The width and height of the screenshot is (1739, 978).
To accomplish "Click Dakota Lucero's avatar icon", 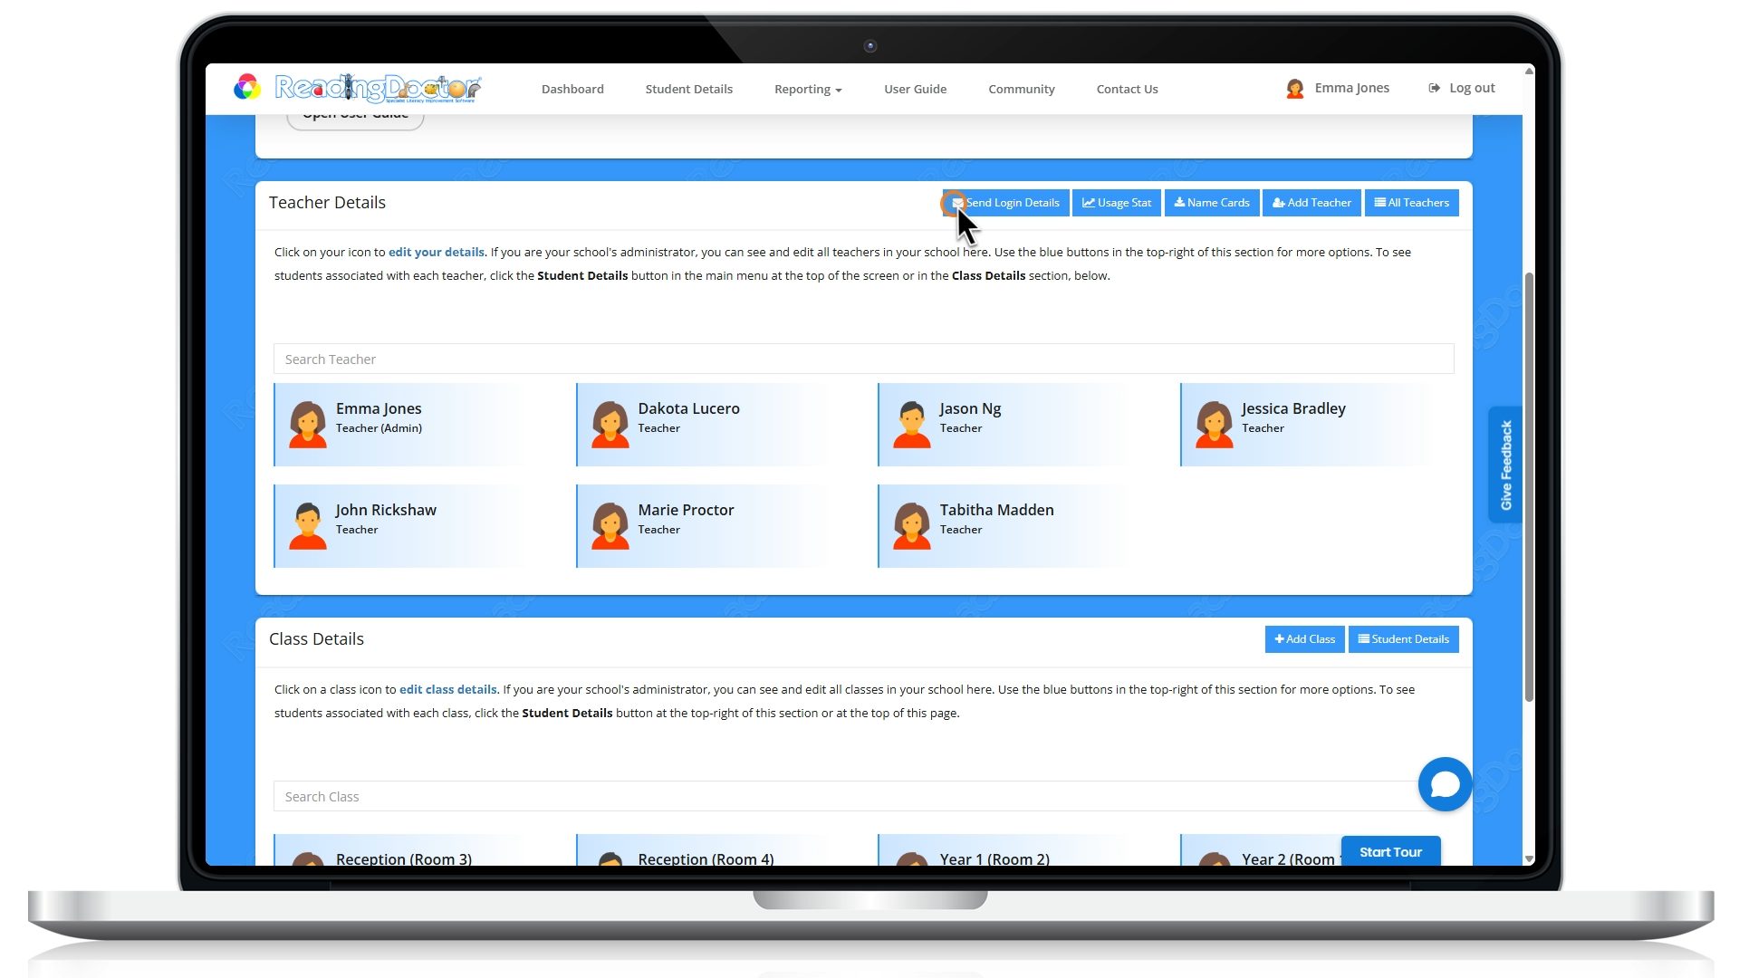I will pos(610,425).
